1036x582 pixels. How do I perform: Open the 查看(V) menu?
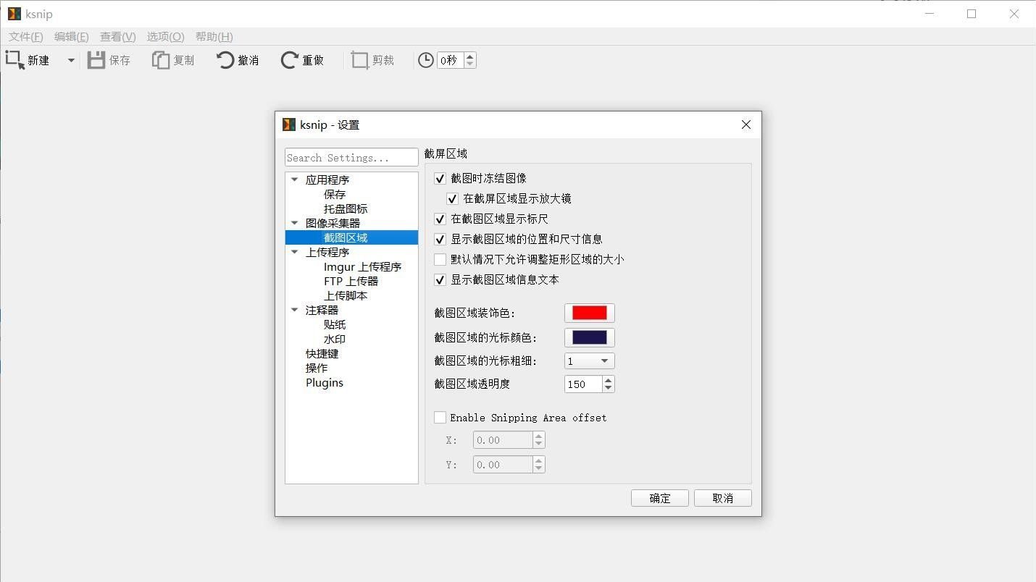(118, 37)
